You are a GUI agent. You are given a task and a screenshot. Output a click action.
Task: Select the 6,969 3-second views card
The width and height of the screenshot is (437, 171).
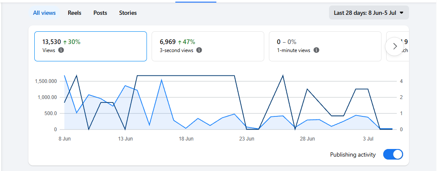[208, 46]
